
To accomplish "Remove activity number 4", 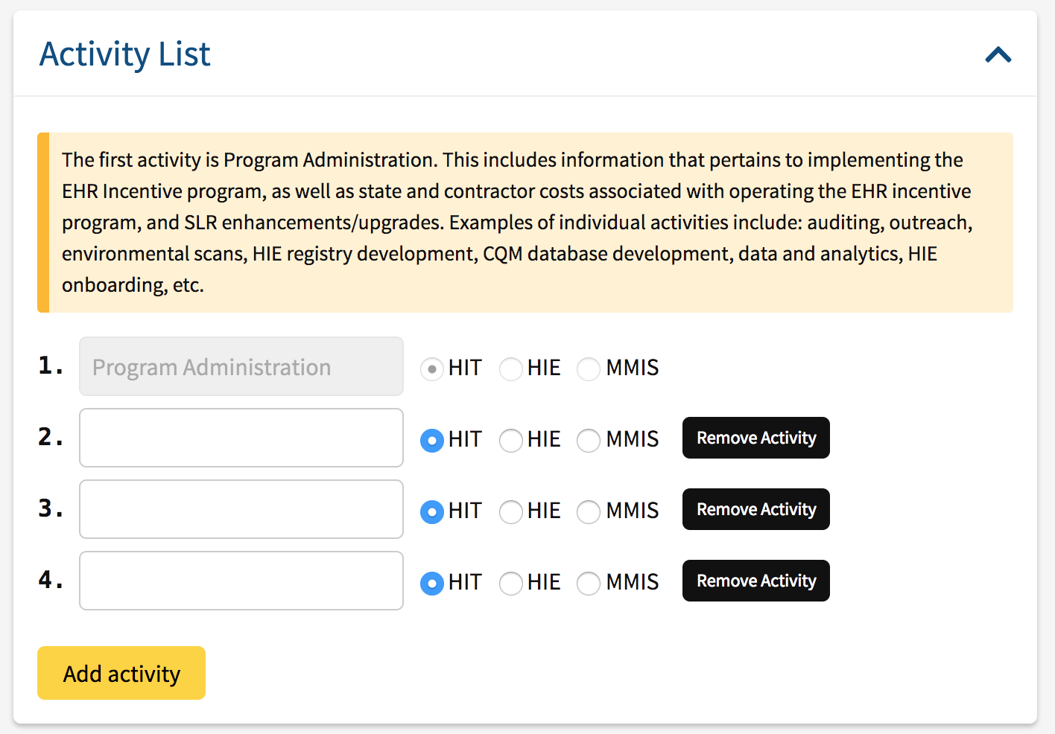I will tap(755, 581).
